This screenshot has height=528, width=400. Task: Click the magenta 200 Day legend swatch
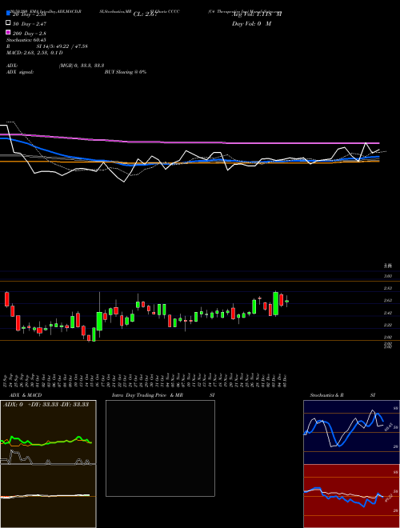[x=9, y=32]
